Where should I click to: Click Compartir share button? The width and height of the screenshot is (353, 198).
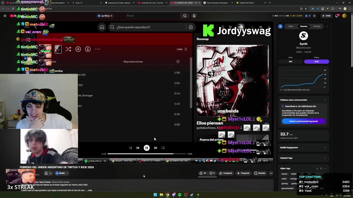pyautogui.click(x=226, y=173)
